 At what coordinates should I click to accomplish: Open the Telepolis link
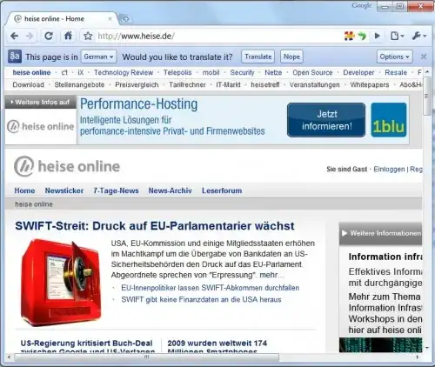pyautogui.click(x=177, y=72)
